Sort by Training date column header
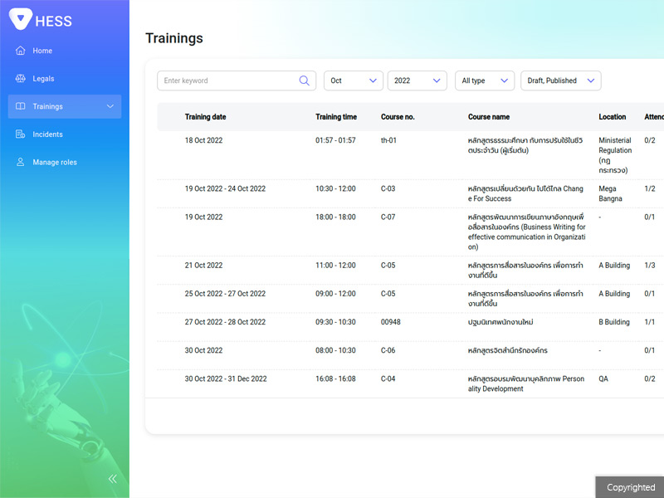Screen dimensions: 664x498 205,117
